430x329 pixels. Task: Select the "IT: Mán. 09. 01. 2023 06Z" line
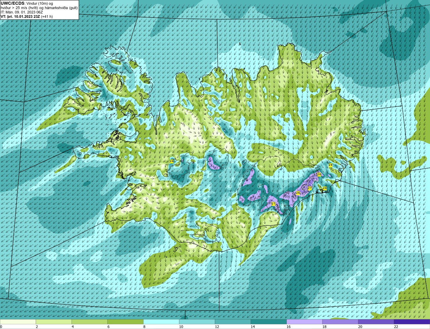22,12
